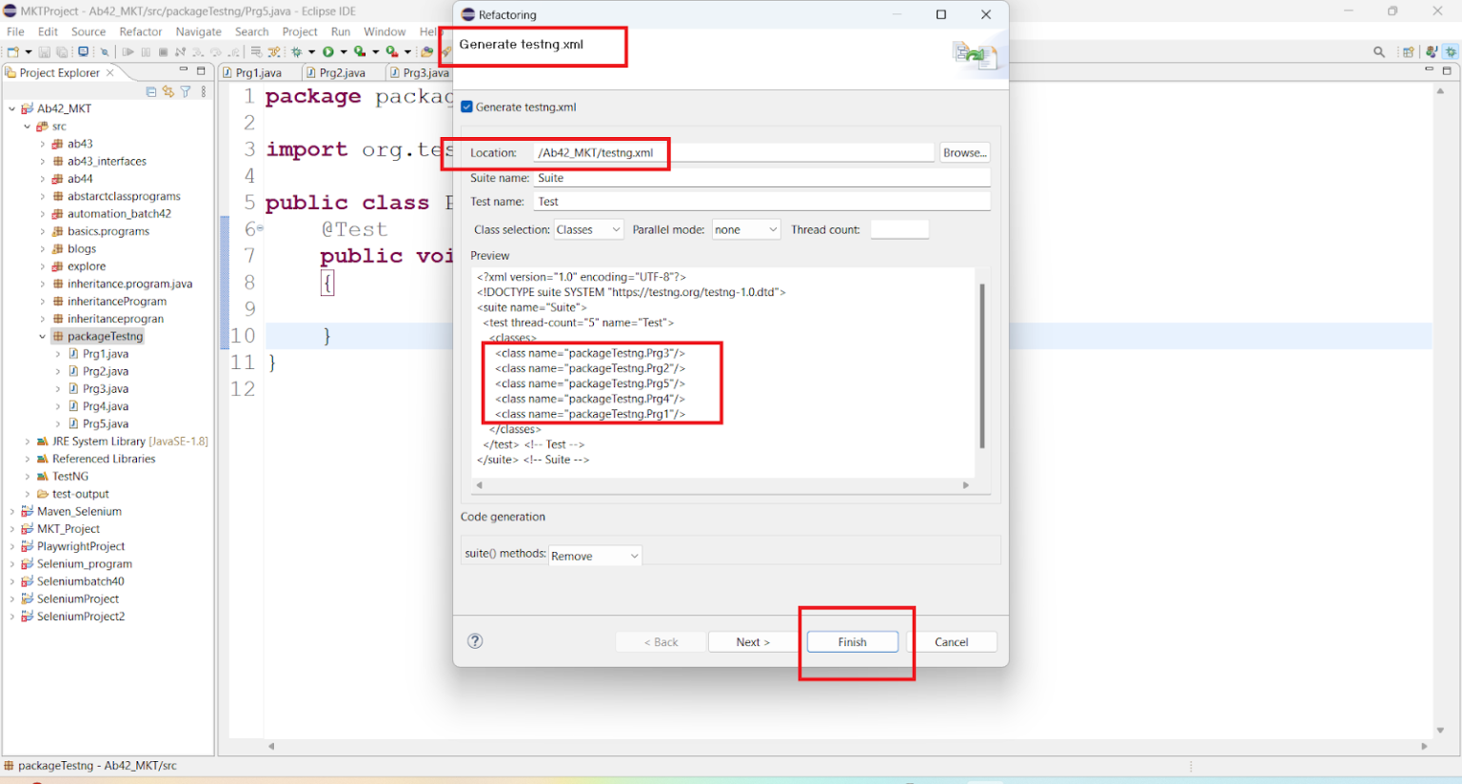Open the Class selection dropdown
Viewport: 1462px width, 784px height.
click(588, 229)
